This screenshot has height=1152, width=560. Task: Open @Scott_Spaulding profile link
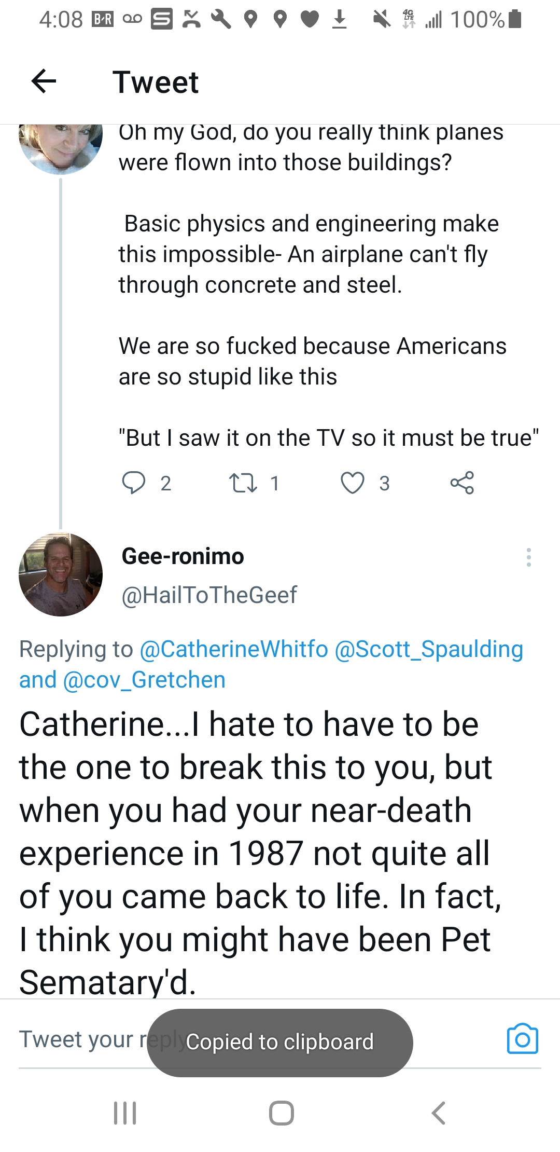pos(429,649)
